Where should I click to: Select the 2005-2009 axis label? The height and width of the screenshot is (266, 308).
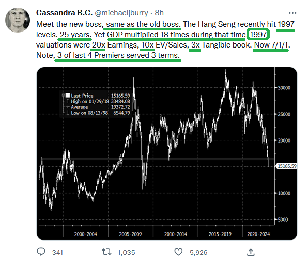(x=130, y=234)
